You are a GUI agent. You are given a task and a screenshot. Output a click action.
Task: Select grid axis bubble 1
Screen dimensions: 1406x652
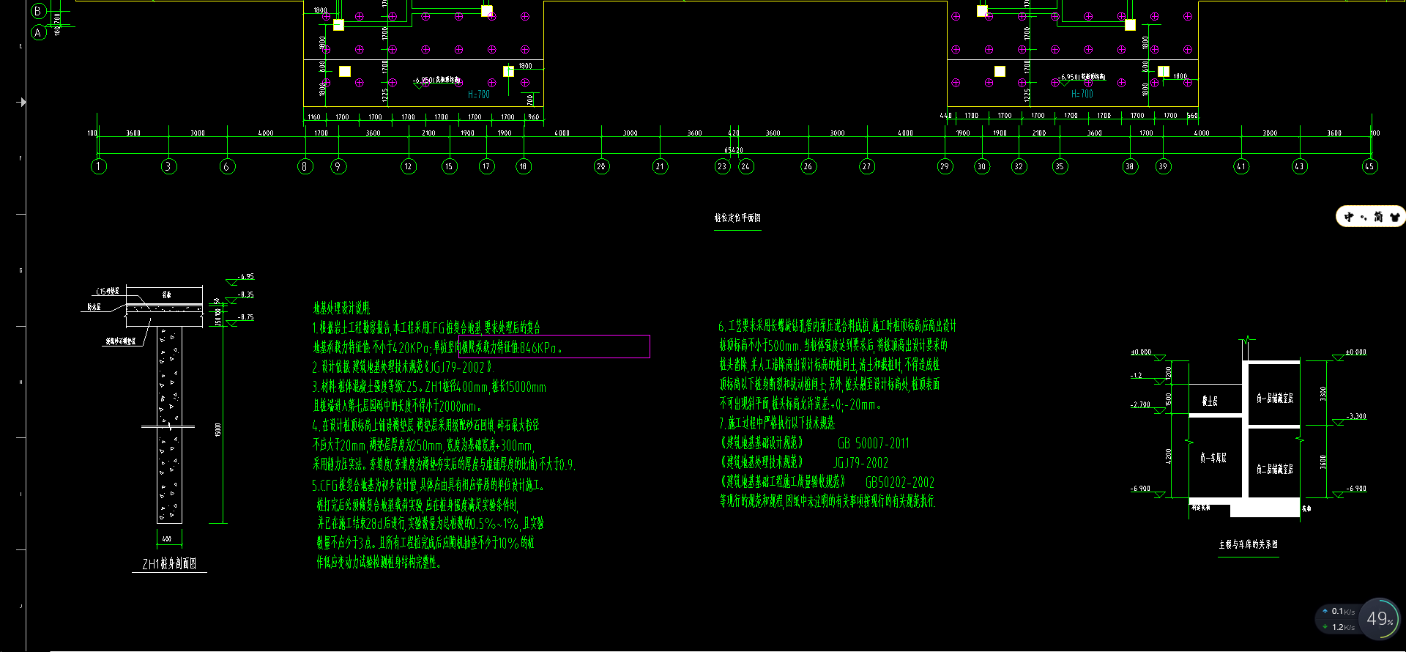coord(99,166)
